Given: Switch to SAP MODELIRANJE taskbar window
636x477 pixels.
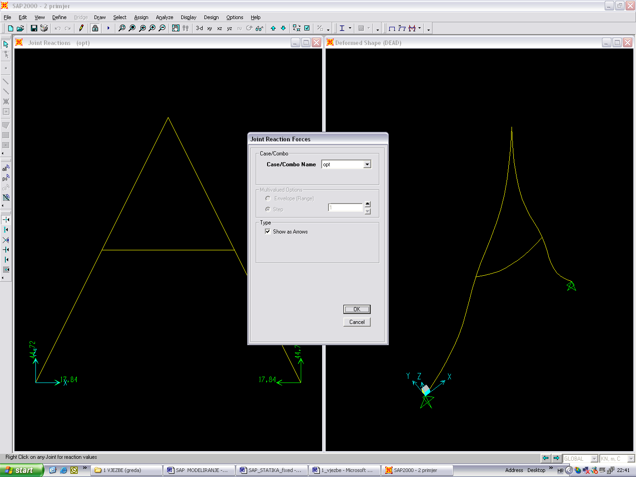Looking at the screenshot, I should click(x=199, y=470).
